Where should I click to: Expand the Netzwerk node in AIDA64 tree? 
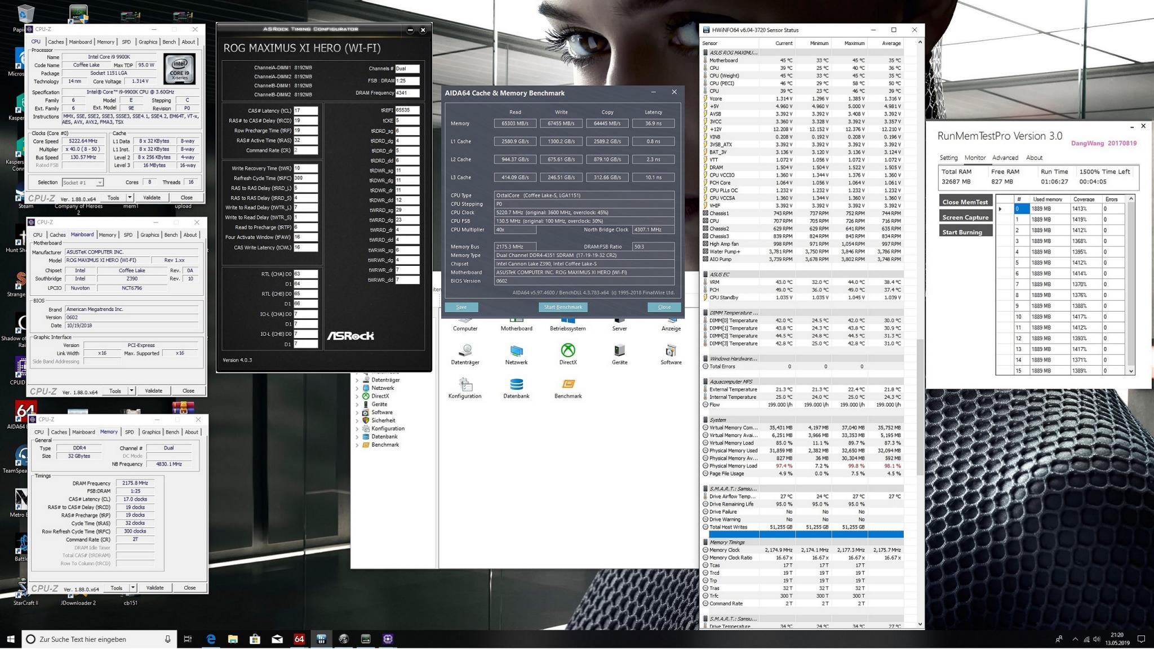[x=357, y=388]
